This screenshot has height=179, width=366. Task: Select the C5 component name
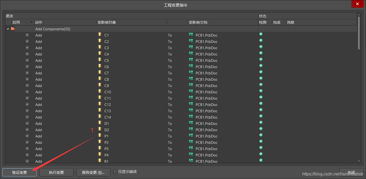click(107, 60)
